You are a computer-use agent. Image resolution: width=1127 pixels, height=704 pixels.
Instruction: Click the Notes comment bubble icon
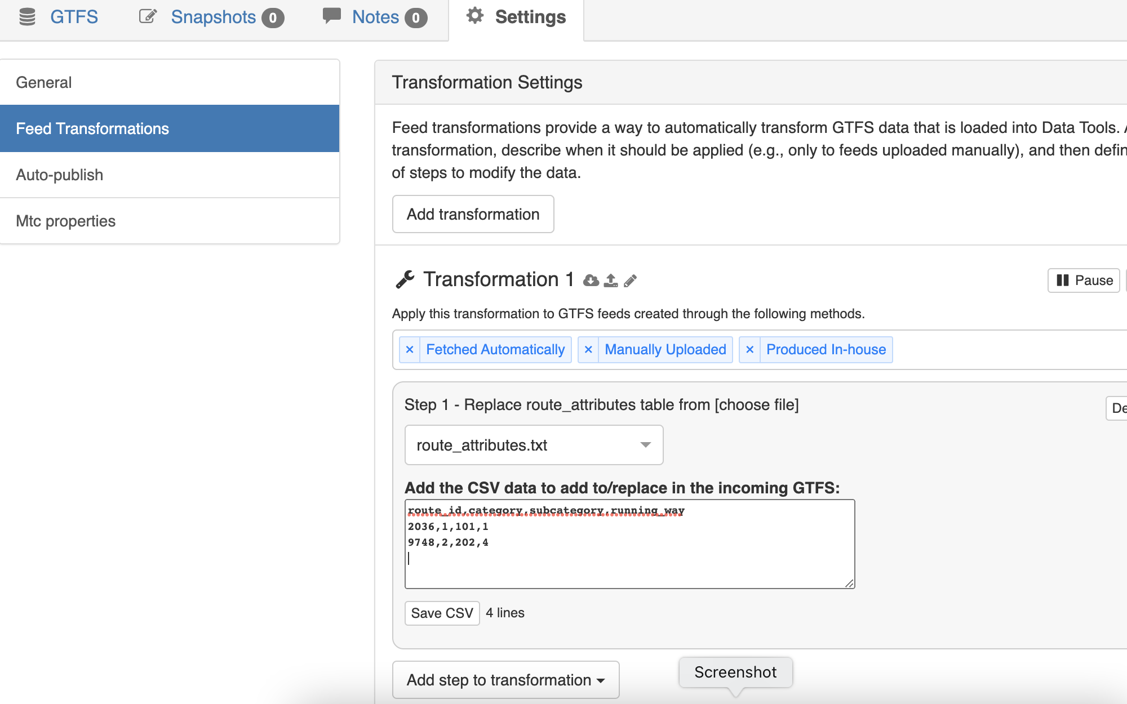tap(332, 16)
